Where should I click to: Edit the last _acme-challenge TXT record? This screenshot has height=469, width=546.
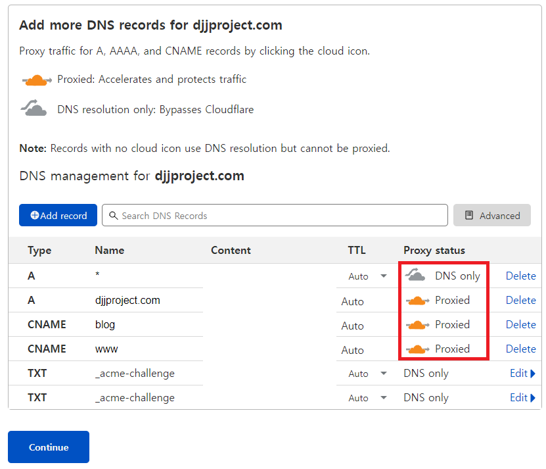pyautogui.click(x=522, y=398)
